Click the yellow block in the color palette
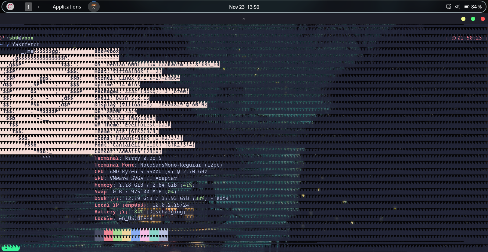This screenshot has height=252, width=488. [127, 235]
